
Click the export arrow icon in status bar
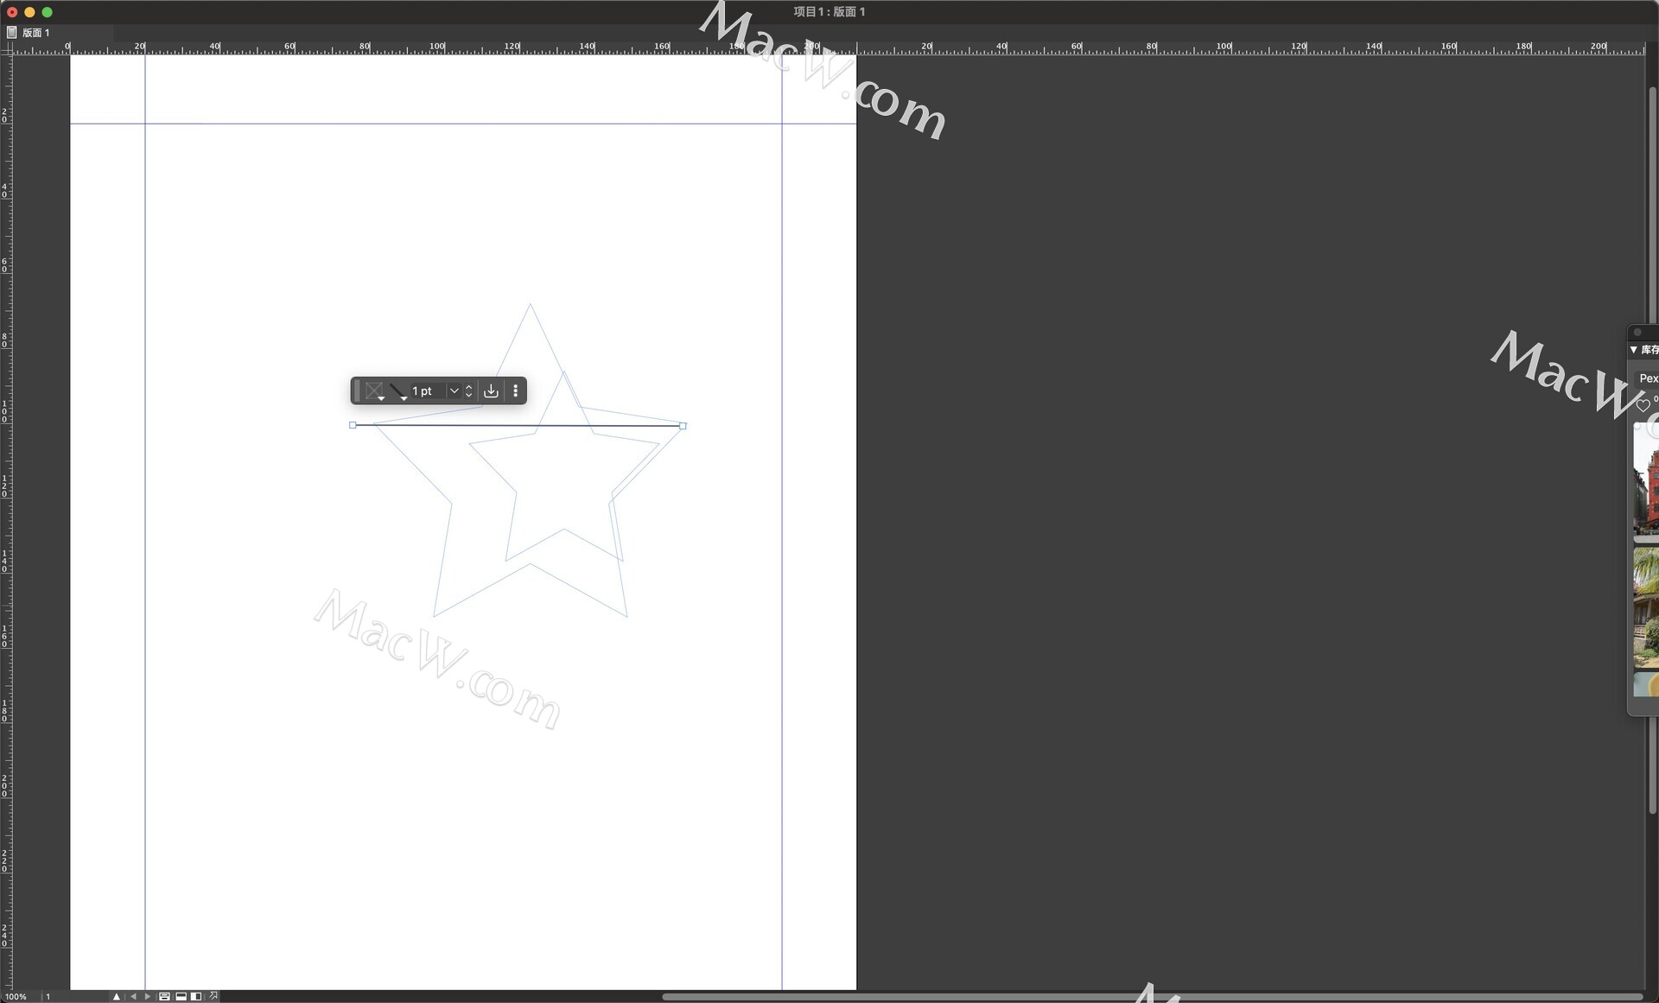(213, 996)
